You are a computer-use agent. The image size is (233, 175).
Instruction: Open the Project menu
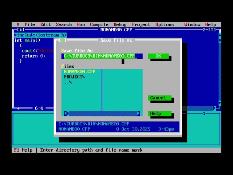point(141,24)
